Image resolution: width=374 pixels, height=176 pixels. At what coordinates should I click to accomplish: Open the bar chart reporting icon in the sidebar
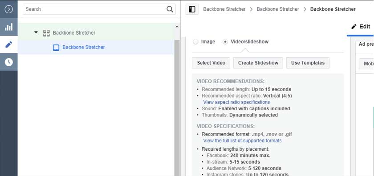pyautogui.click(x=9, y=27)
